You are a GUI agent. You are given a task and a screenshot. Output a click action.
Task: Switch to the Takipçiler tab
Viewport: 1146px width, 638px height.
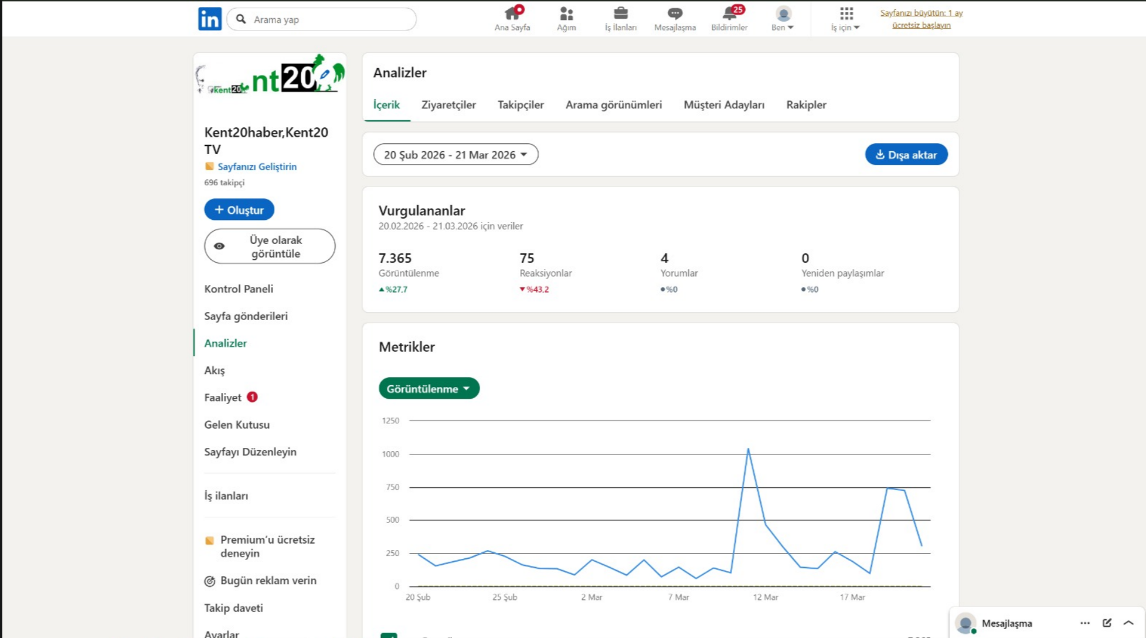[x=521, y=105]
